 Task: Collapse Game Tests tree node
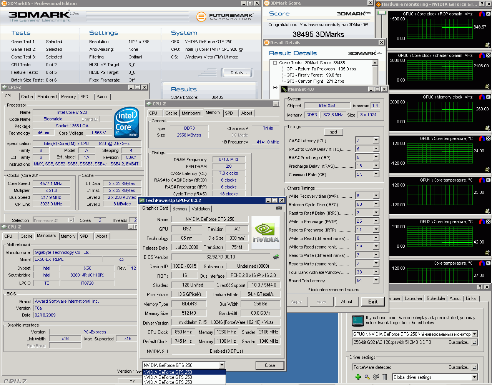point(275,63)
